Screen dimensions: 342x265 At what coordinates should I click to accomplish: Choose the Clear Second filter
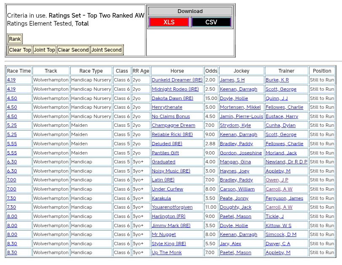pyautogui.click(x=73, y=50)
